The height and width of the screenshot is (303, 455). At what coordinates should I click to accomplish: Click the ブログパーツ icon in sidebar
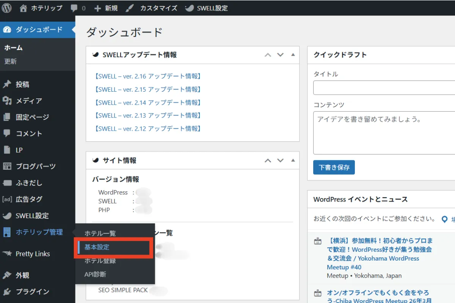(7, 166)
